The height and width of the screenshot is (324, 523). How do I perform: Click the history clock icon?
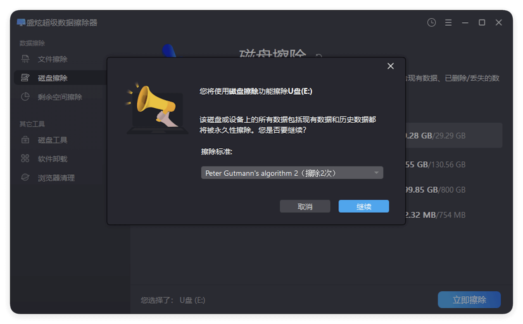(431, 22)
